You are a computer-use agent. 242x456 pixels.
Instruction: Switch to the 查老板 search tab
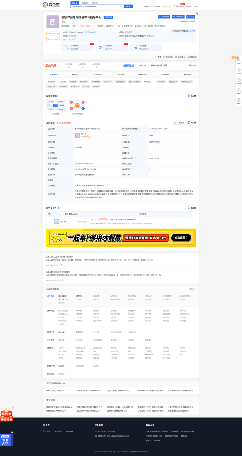click(x=85, y=3)
